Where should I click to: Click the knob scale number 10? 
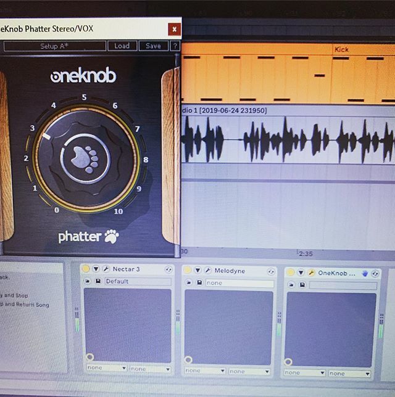tap(118, 211)
